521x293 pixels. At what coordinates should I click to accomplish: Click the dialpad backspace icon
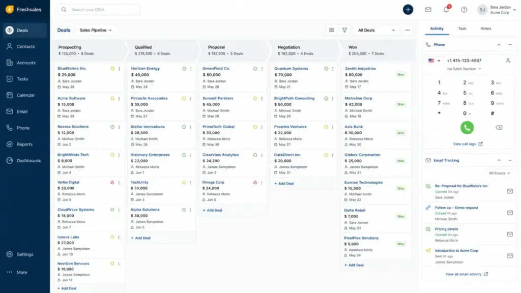pos(499,128)
